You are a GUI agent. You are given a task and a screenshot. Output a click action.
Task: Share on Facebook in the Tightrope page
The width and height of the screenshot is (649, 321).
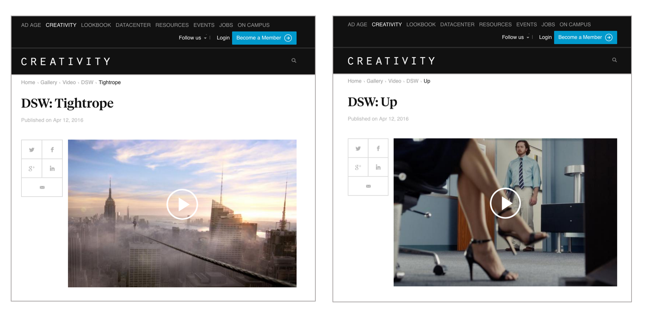[52, 150]
